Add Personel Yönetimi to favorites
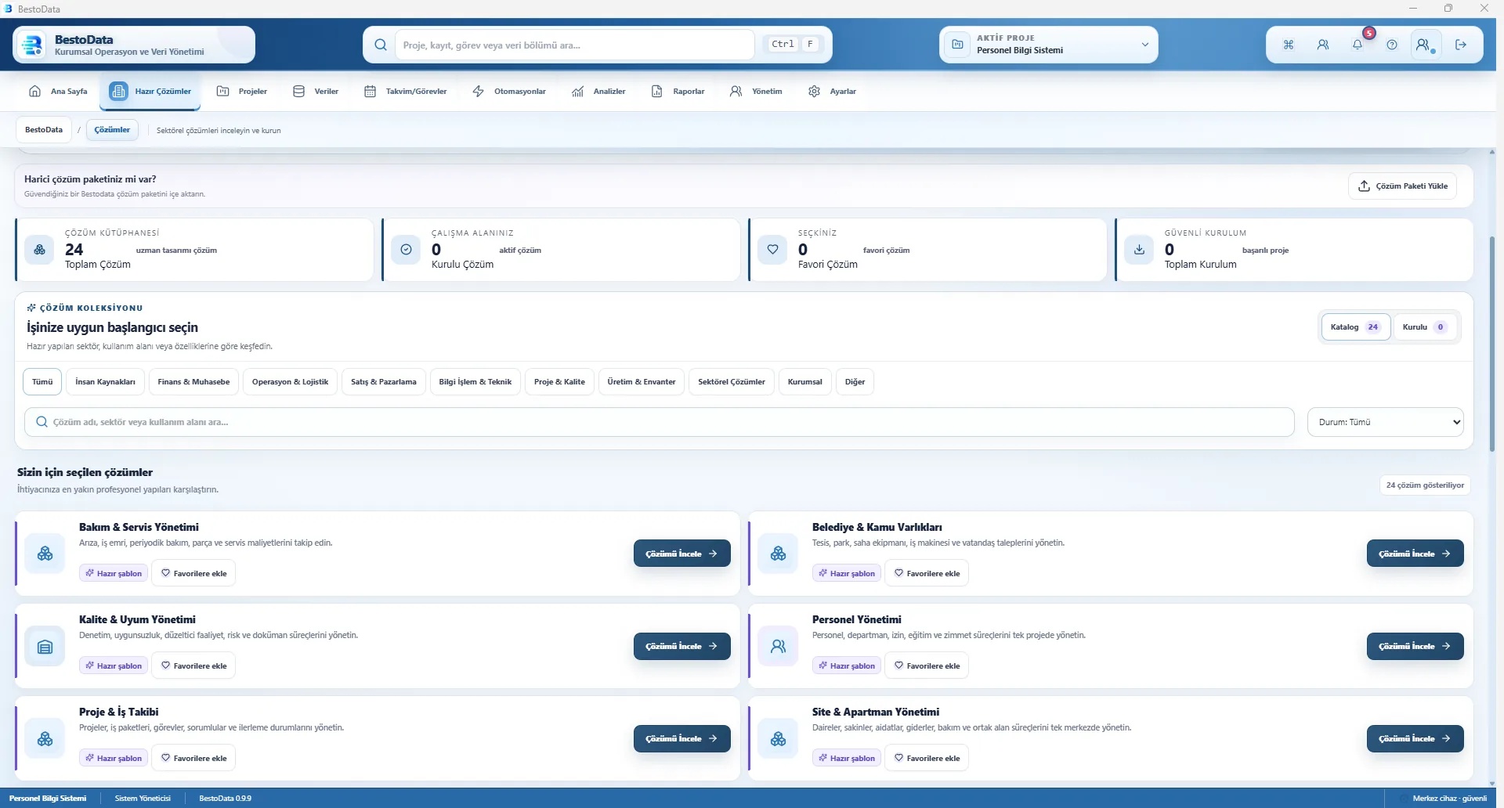 (927, 666)
